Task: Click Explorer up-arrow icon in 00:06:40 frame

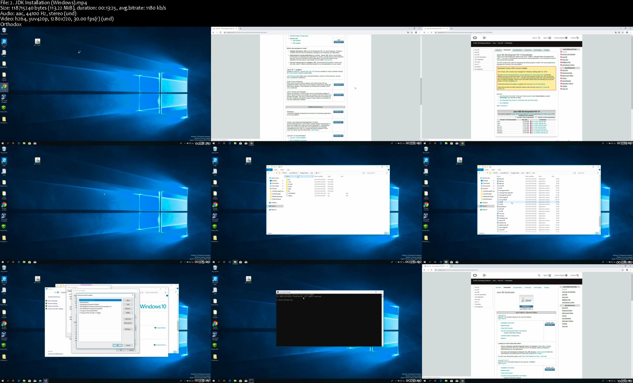Action: tap(277, 173)
